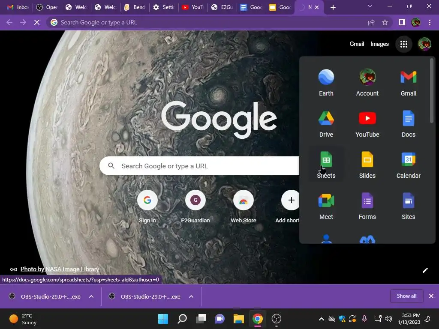Expand second OBS-Studio download options
Image resolution: width=439 pixels, height=329 pixels.
pyautogui.click(x=191, y=296)
